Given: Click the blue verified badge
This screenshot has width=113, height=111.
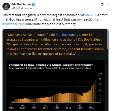Looking at the screenshot, I should point(34,5).
